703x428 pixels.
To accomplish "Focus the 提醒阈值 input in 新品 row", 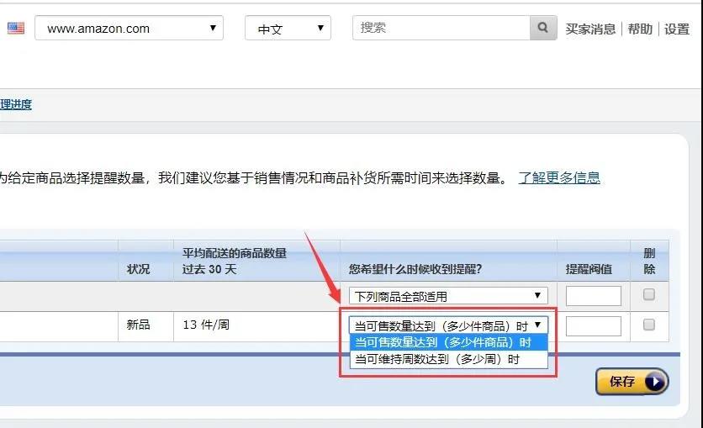I will click(593, 326).
